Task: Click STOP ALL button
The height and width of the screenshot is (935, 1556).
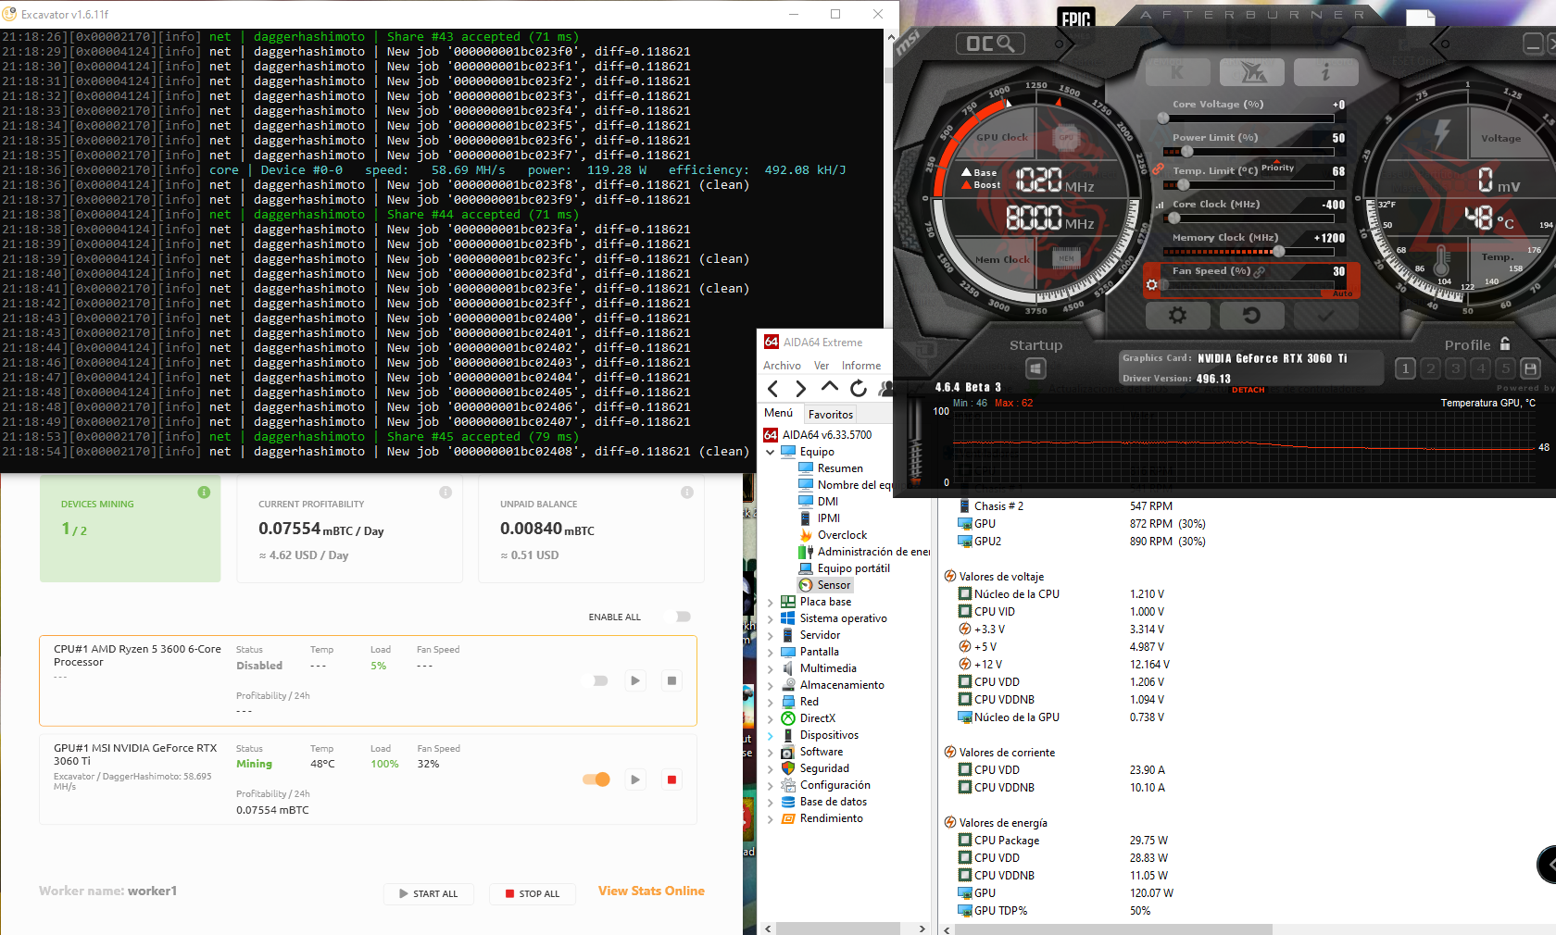Action: [x=533, y=893]
